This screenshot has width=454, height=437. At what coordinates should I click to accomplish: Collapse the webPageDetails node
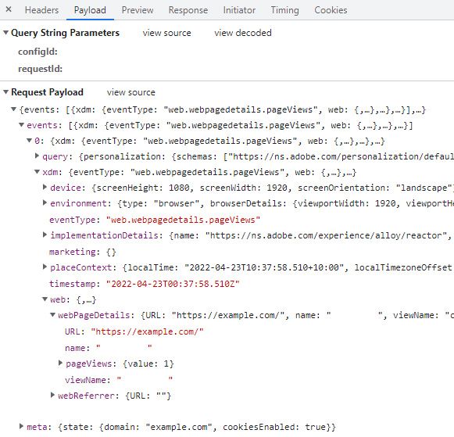(x=52, y=314)
